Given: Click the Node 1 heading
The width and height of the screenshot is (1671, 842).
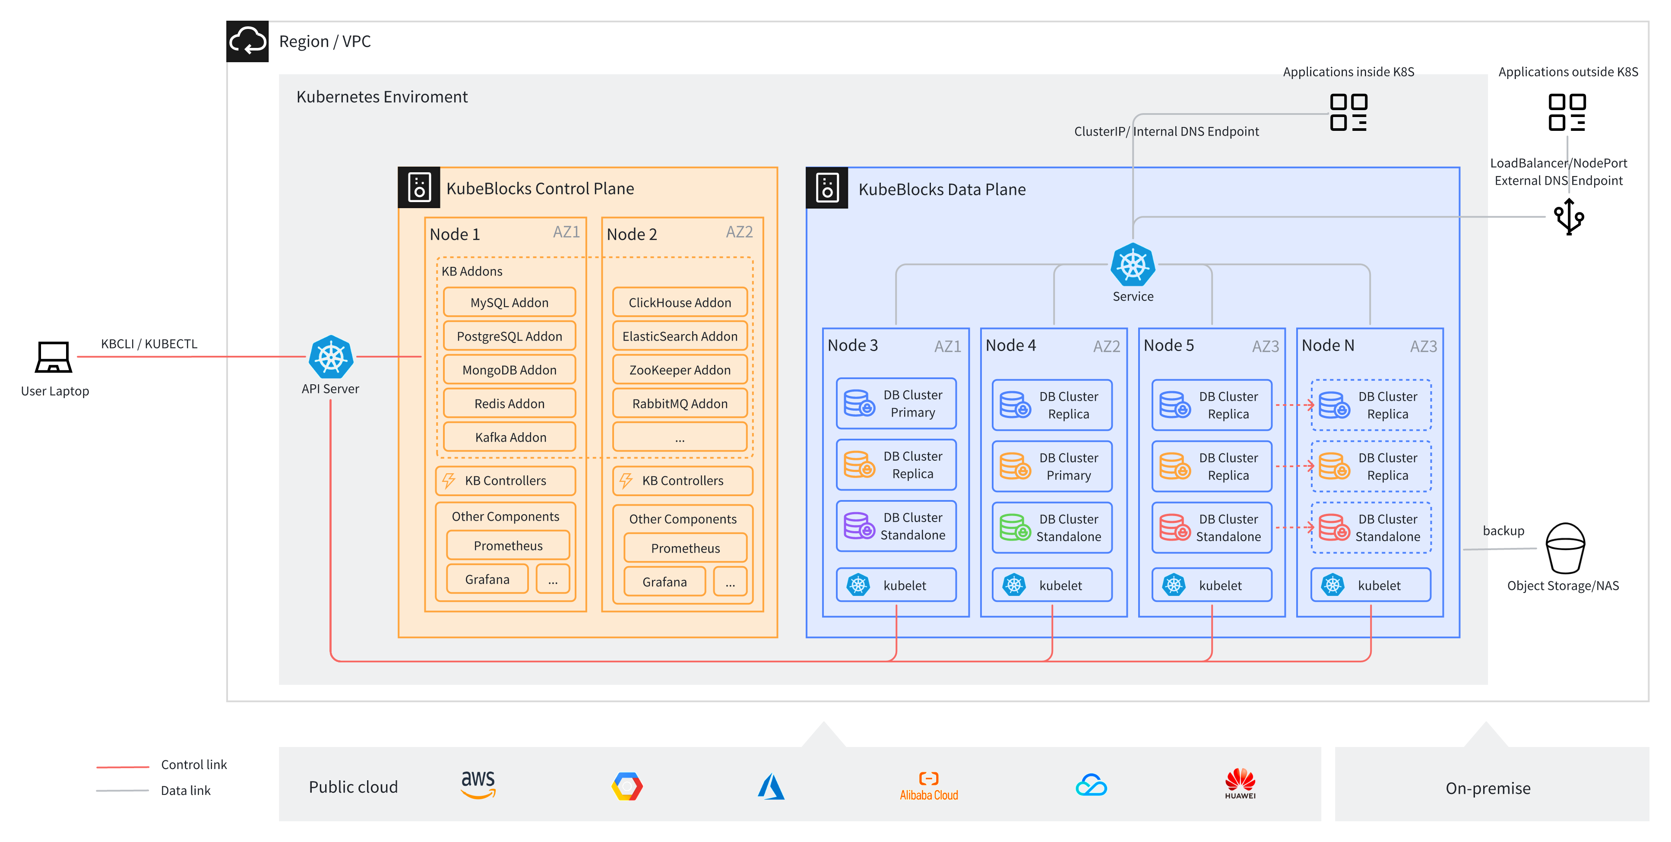Looking at the screenshot, I should (x=455, y=234).
